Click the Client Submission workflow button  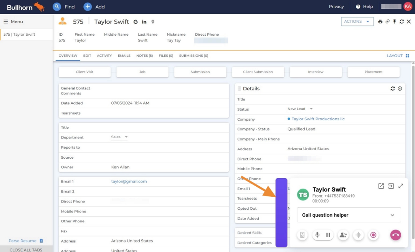(x=258, y=72)
